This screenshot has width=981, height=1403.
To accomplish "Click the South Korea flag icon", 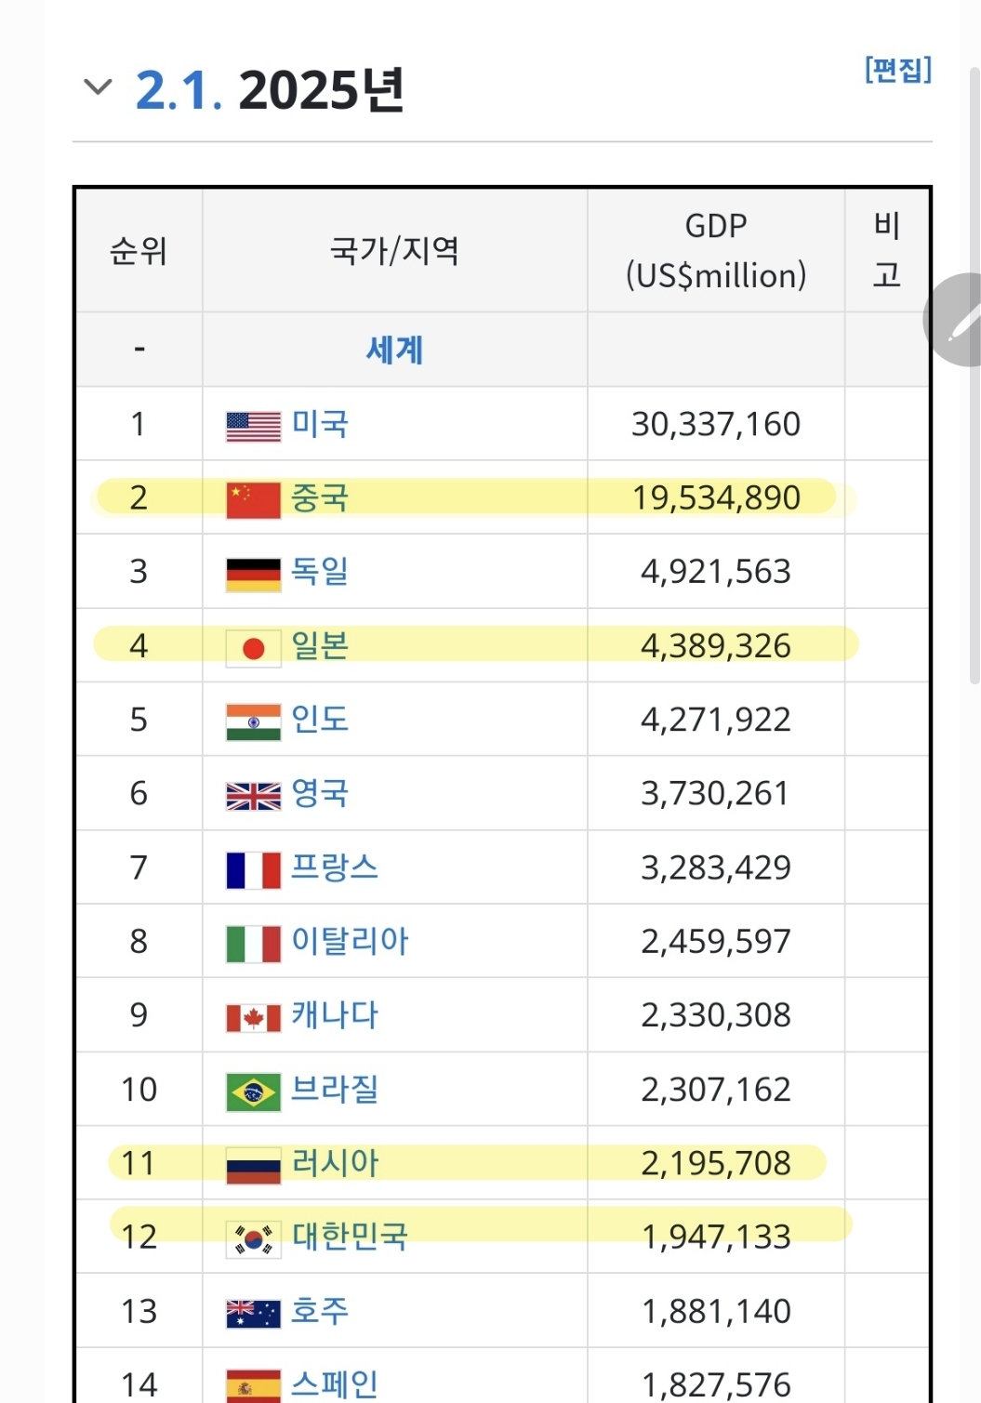I will (253, 1239).
